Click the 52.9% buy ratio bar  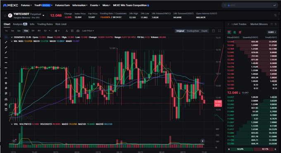pyautogui.click(x=242, y=149)
